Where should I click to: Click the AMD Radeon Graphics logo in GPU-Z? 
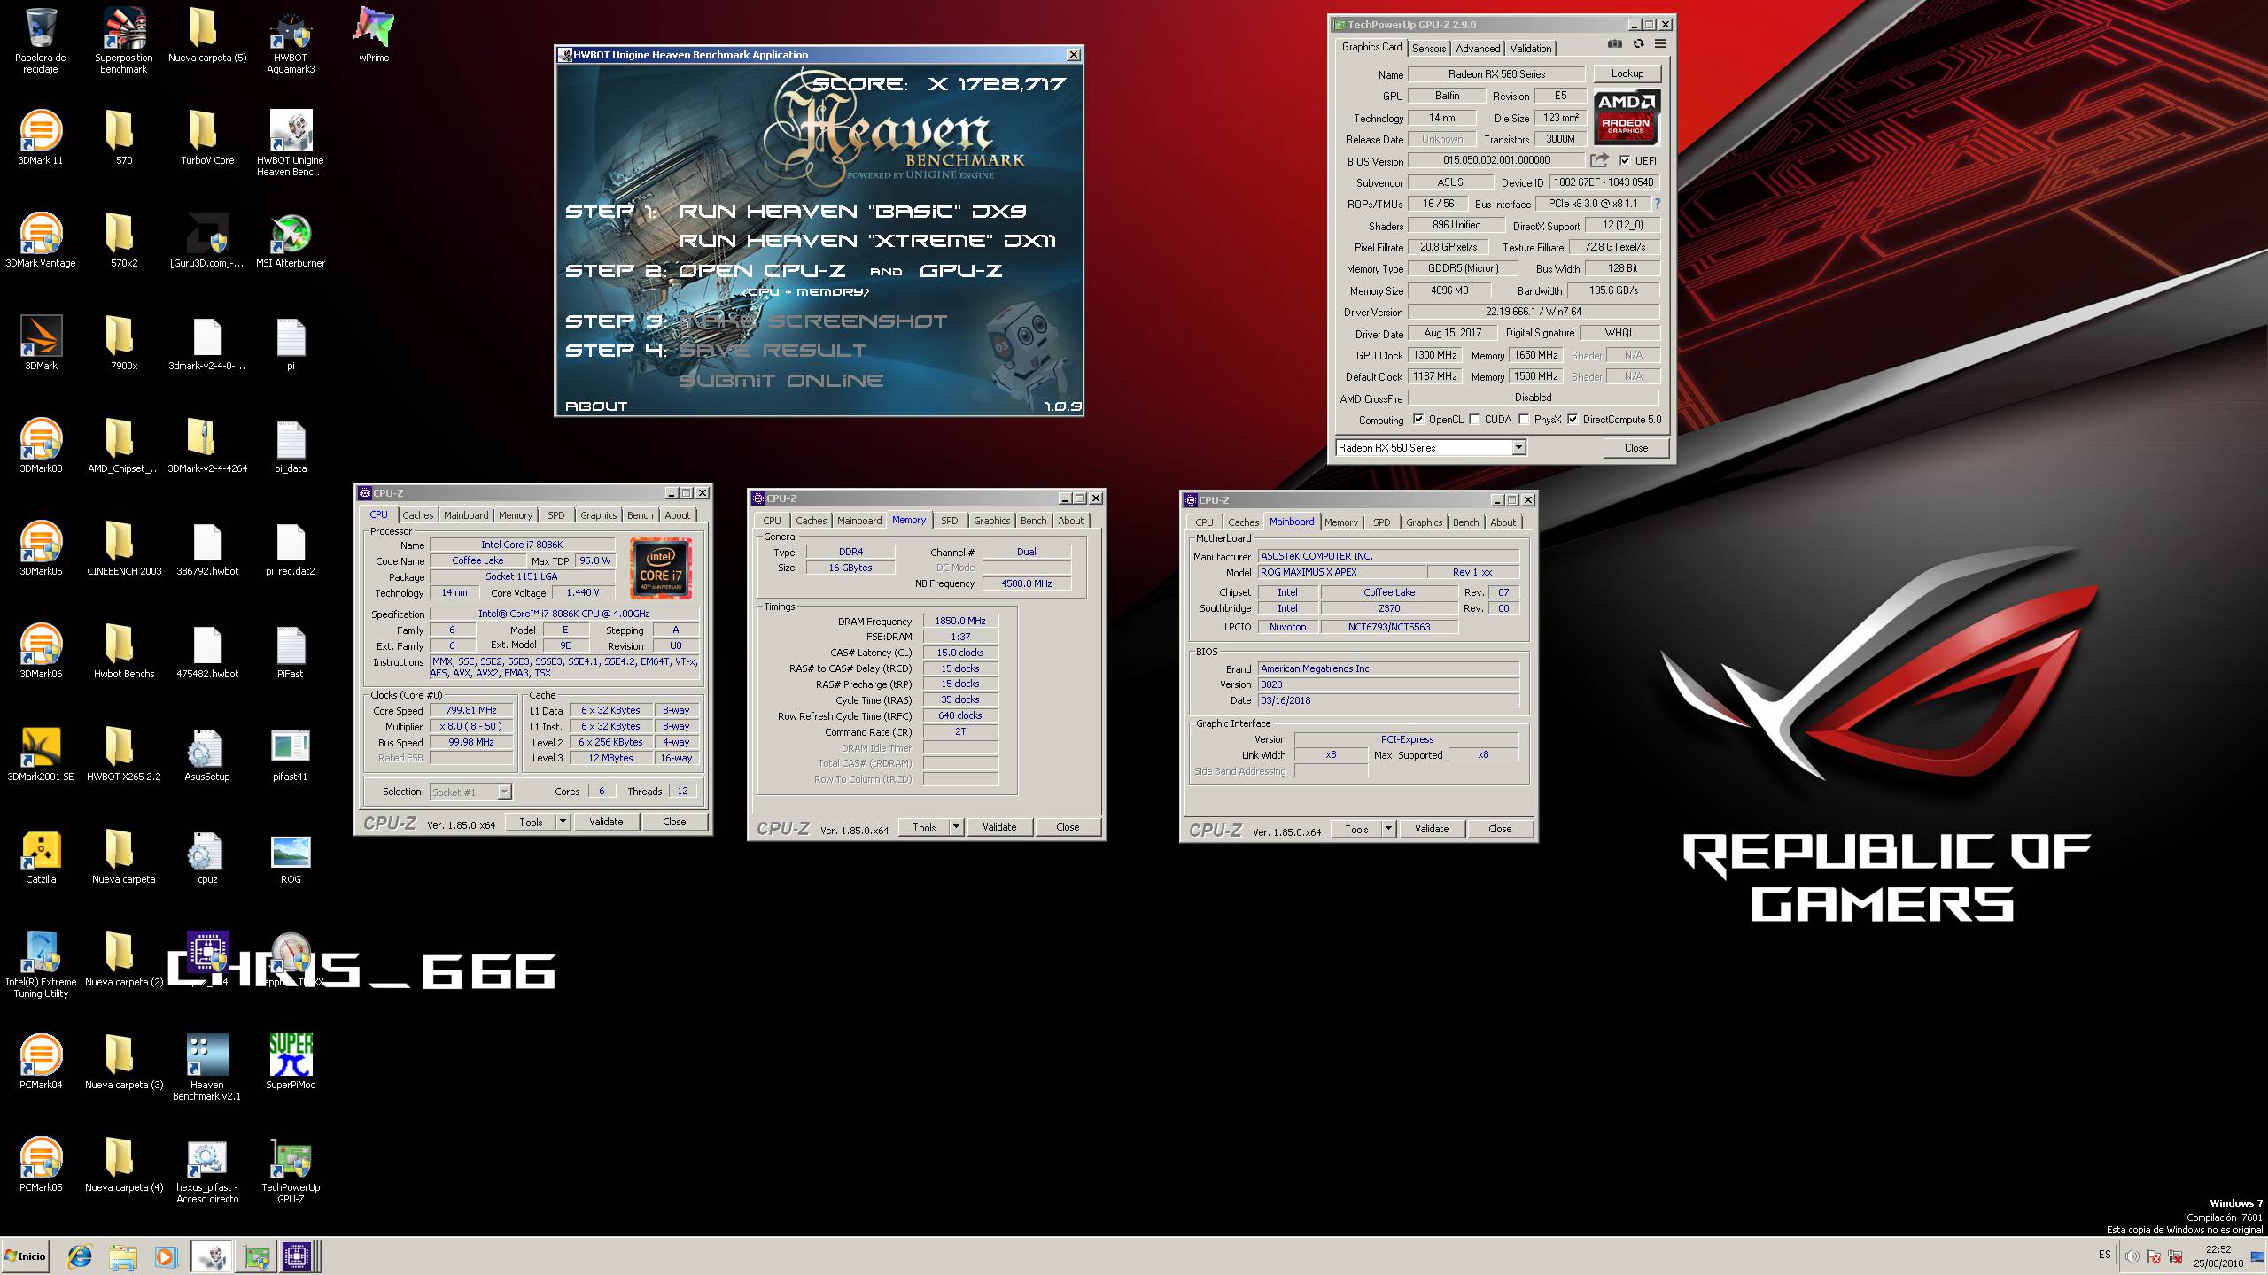pos(1626,117)
